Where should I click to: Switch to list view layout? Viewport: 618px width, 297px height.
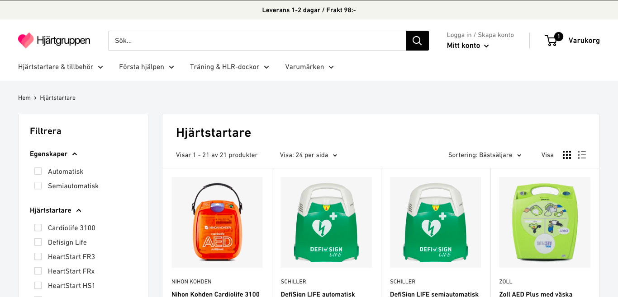point(582,155)
